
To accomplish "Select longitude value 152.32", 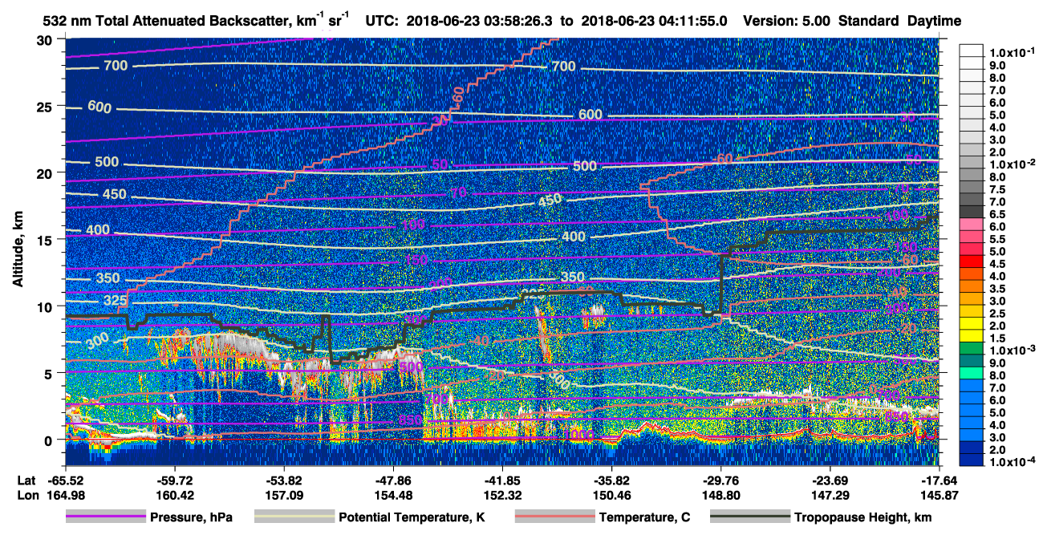I will coord(502,494).
